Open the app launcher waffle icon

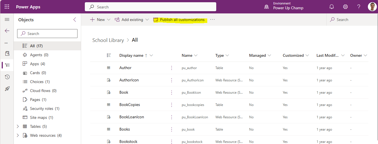tap(7, 7)
